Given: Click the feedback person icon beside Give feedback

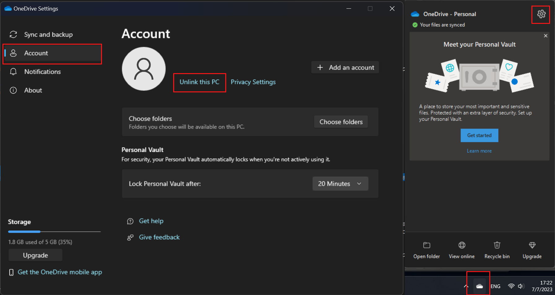Looking at the screenshot, I should point(130,237).
